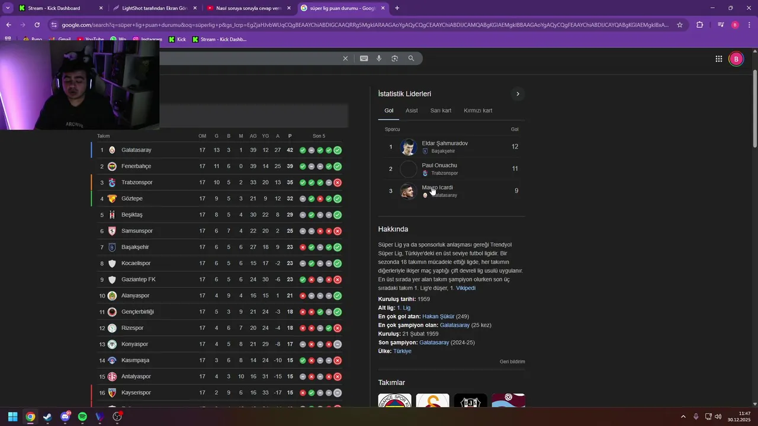The height and width of the screenshot is (426, 758).
Task: Close the LightShot tab
Action: click(195, 8)
